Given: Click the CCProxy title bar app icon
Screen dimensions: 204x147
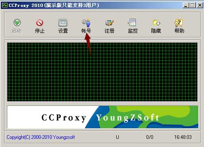Looking at the screenshot, I should (x=5, y=5).
